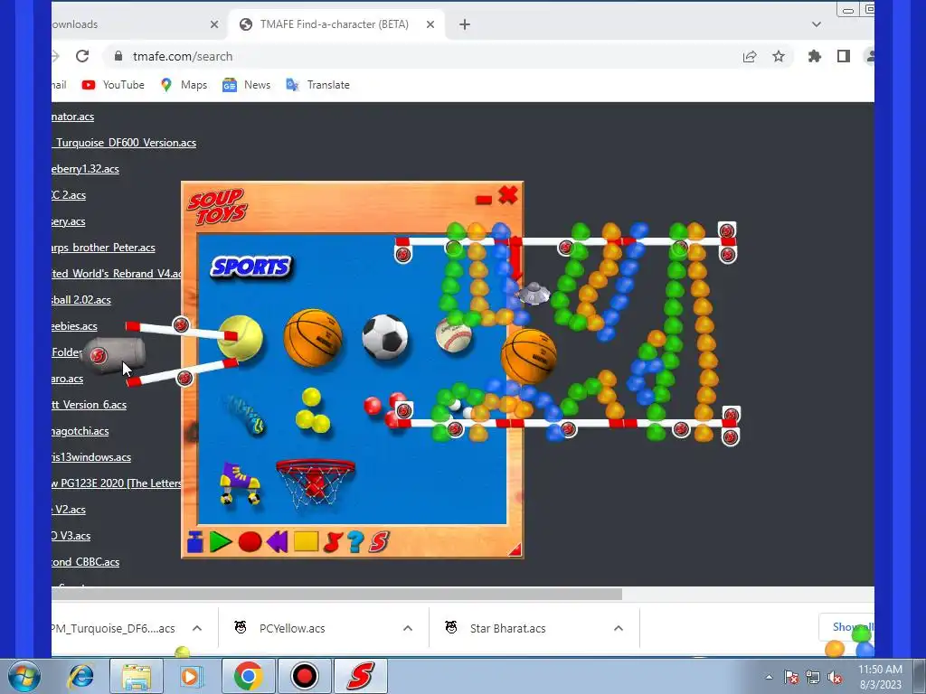Expand options for PCYellow.acs download
Screen dimensions: 926x694
click(408, 628)
